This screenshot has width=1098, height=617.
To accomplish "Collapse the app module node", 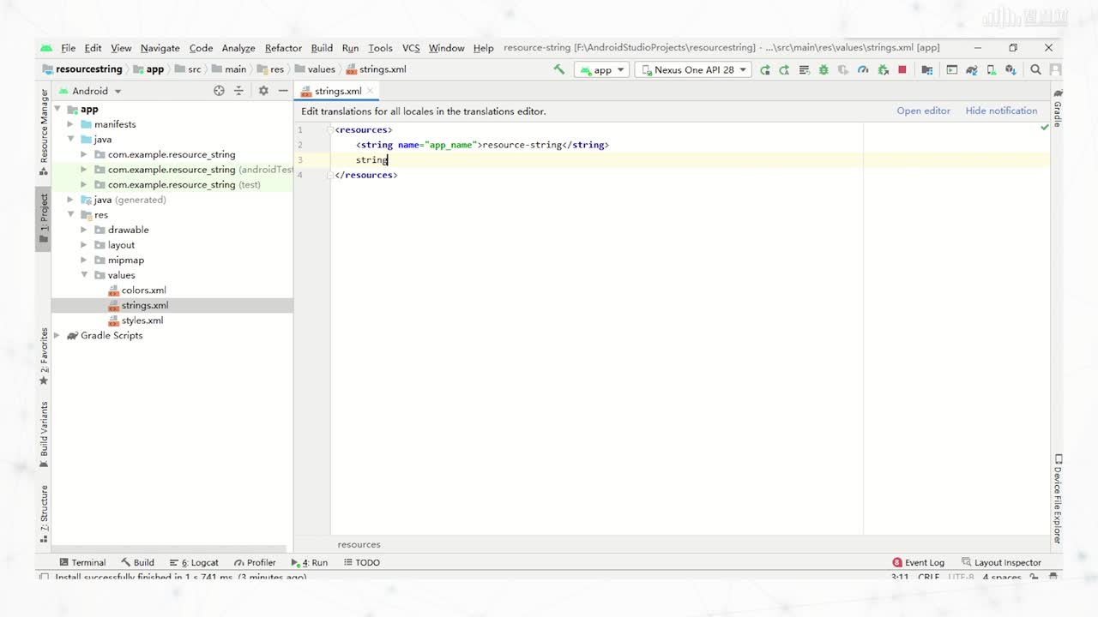I will [57, 110].
